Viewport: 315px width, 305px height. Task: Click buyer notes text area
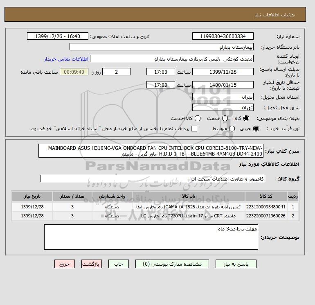[151, 237]
